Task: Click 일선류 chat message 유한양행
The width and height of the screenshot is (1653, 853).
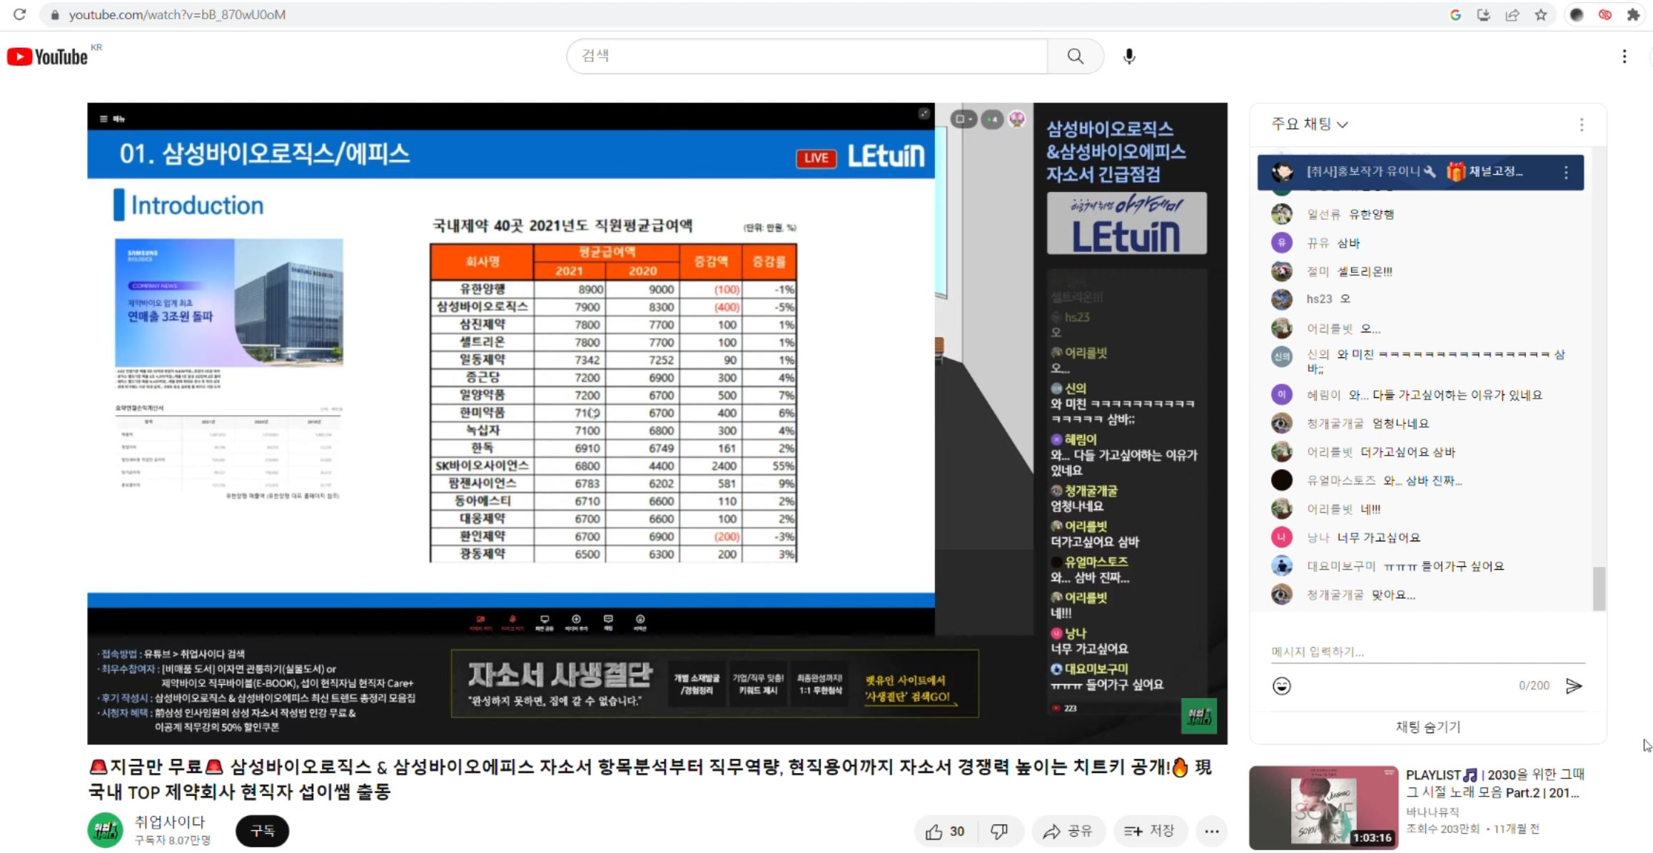Action: (1371, 214)
